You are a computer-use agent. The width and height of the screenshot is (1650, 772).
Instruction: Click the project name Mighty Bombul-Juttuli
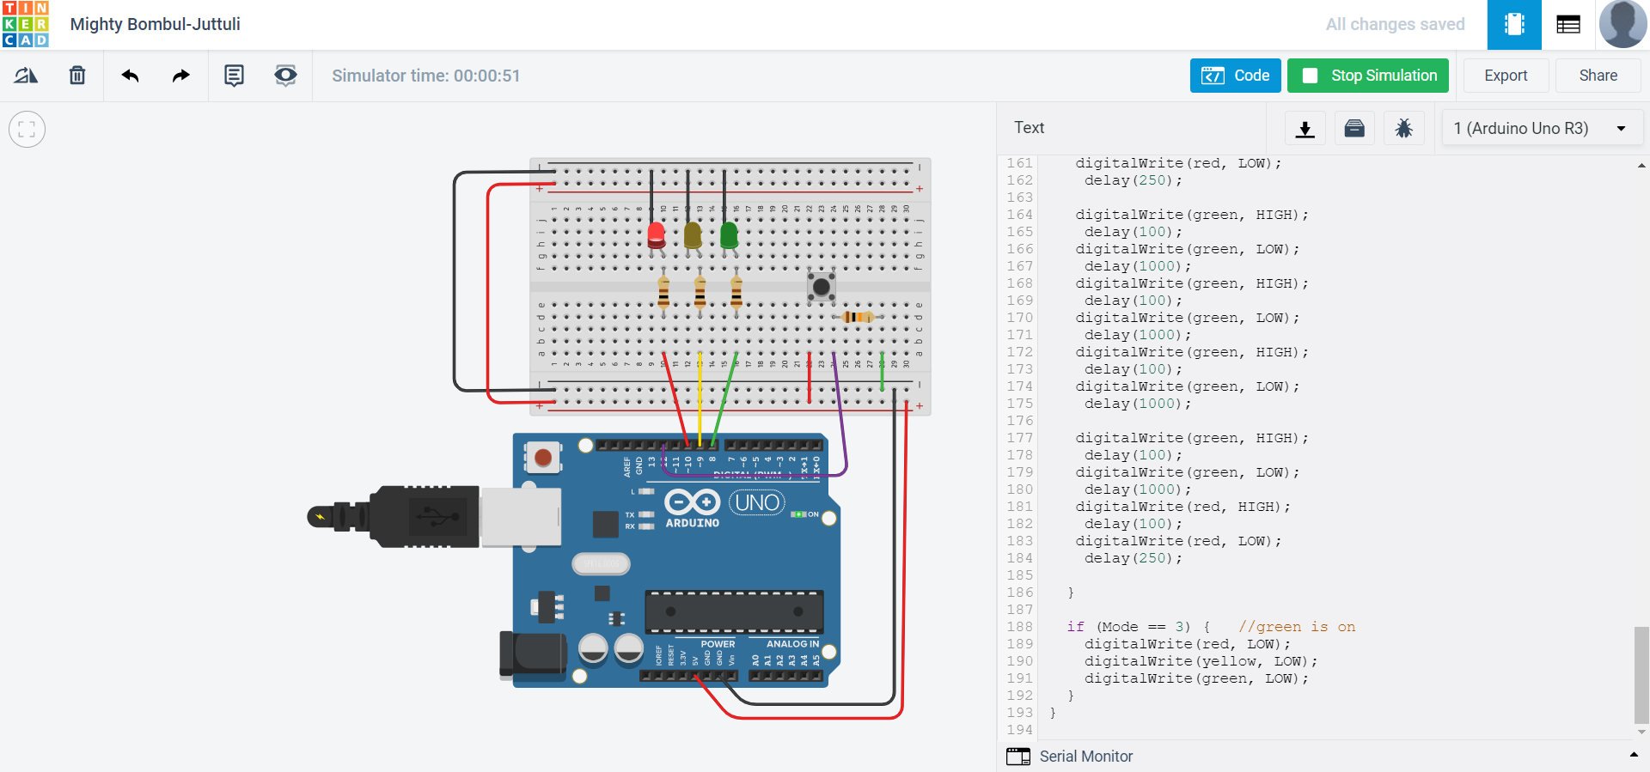coord(156,24)
